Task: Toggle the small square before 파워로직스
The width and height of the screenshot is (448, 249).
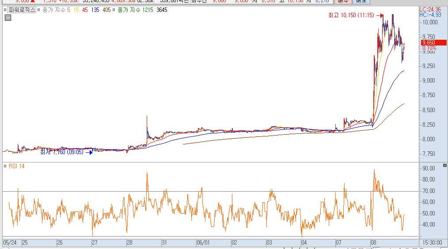Action: coord(5,10)
